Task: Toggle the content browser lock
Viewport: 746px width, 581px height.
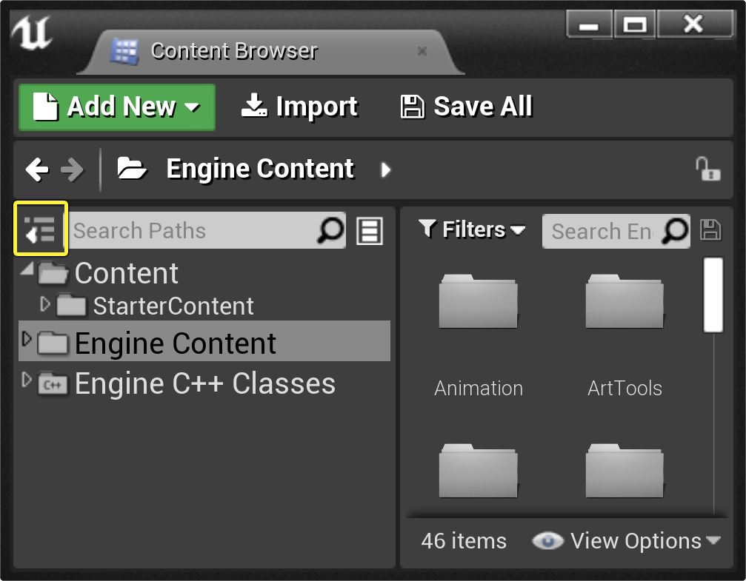Action: pos(709,169)
